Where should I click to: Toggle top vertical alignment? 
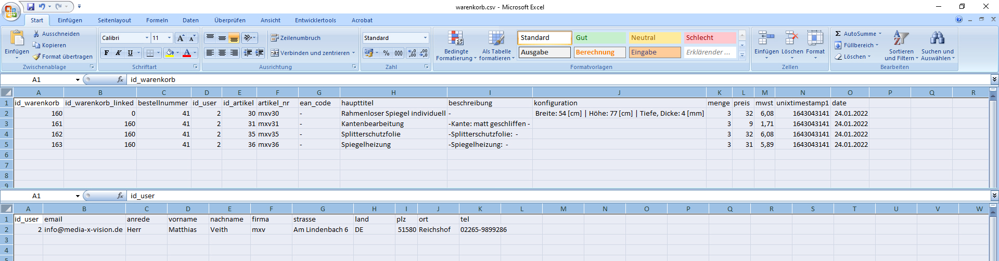pyautogui.click(x=210, y=38)
